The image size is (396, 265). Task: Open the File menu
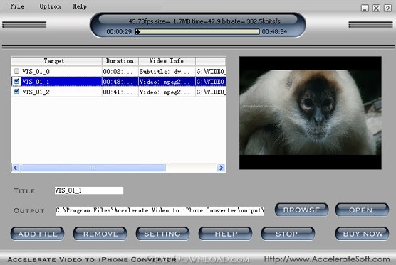[17, 6]
